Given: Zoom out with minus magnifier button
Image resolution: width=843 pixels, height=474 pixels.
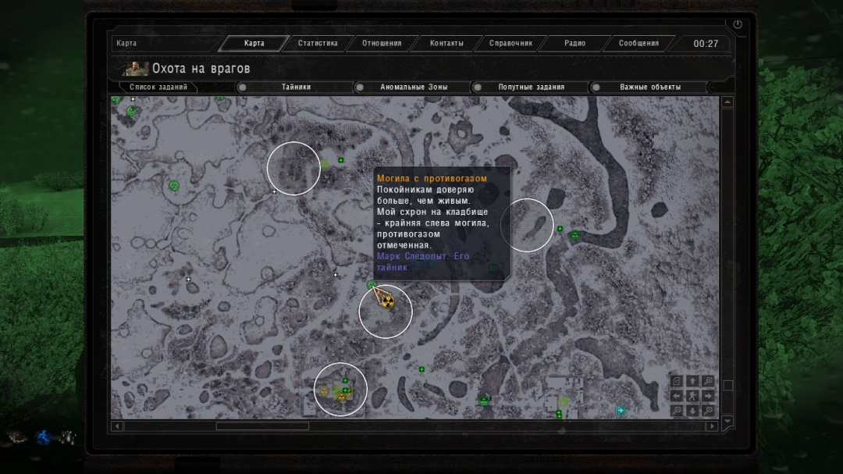Looking at the screenshot, I should coord(677,411).
